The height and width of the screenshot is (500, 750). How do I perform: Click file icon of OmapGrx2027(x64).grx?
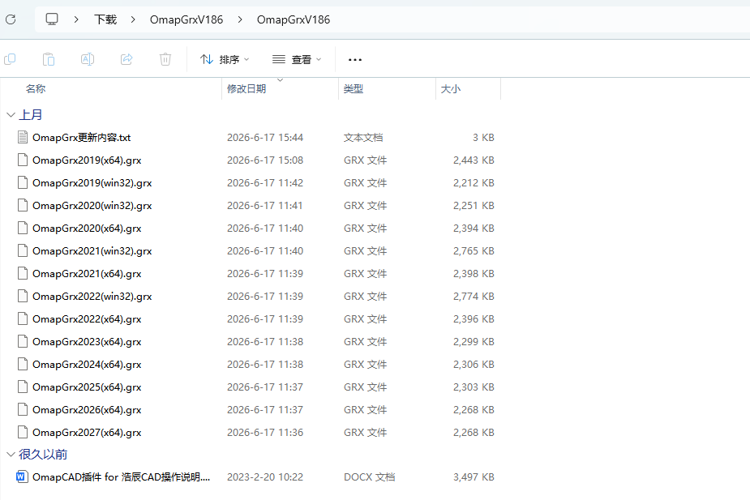tap(23, 432)
